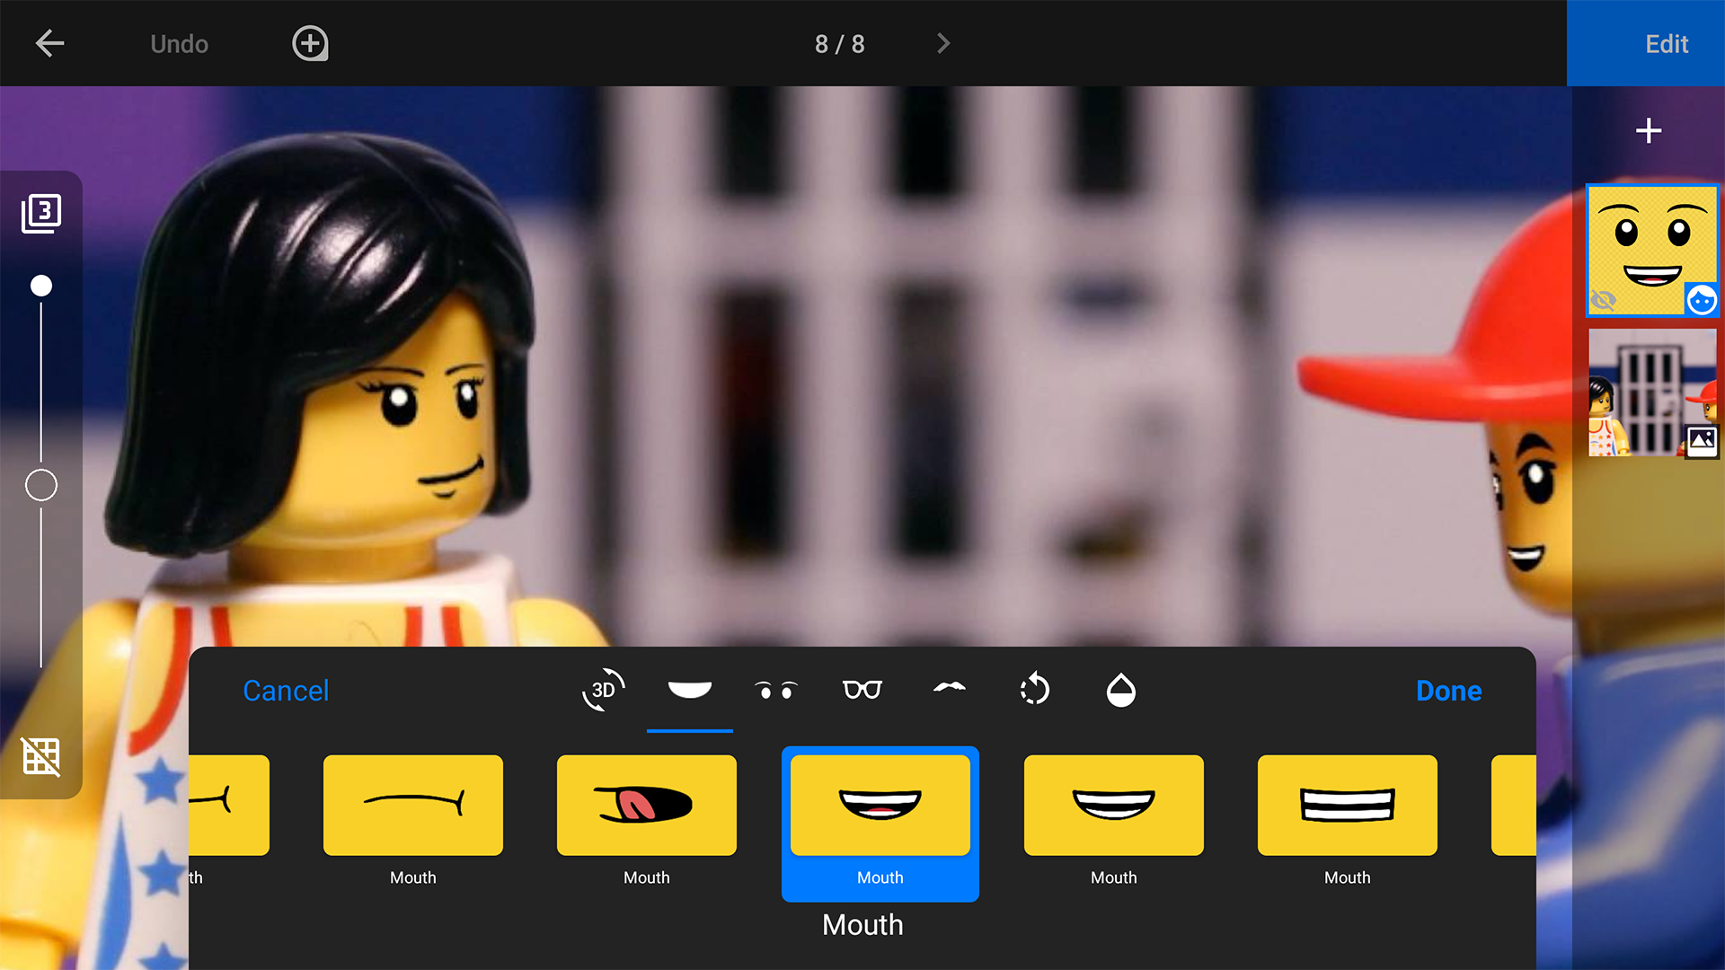Open the Edit menu
The width and height of the screenshot is (1725, 970).
tap(1667, 43)
